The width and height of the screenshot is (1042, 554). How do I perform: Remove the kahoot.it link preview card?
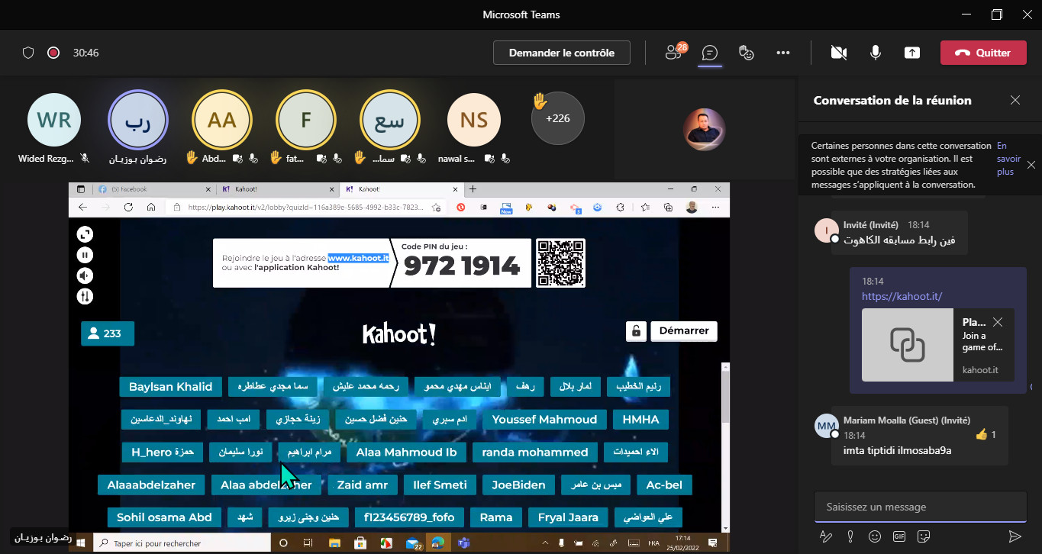[x=998, y=322]
